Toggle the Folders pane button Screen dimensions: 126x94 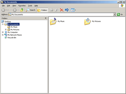(x=42, y=10)
